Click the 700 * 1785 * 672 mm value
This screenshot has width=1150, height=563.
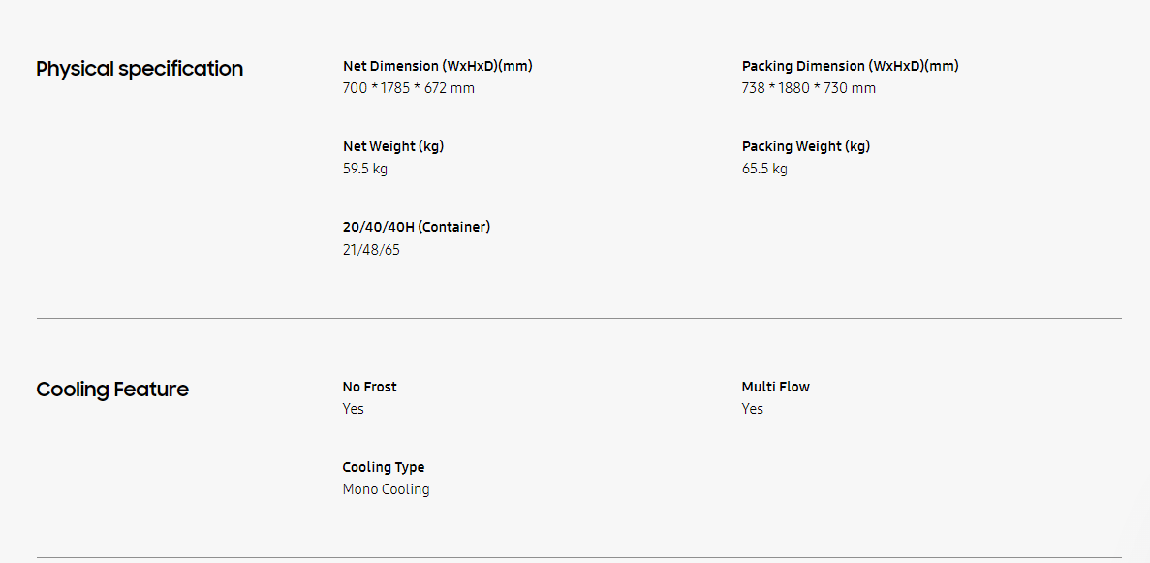point(409,88)
